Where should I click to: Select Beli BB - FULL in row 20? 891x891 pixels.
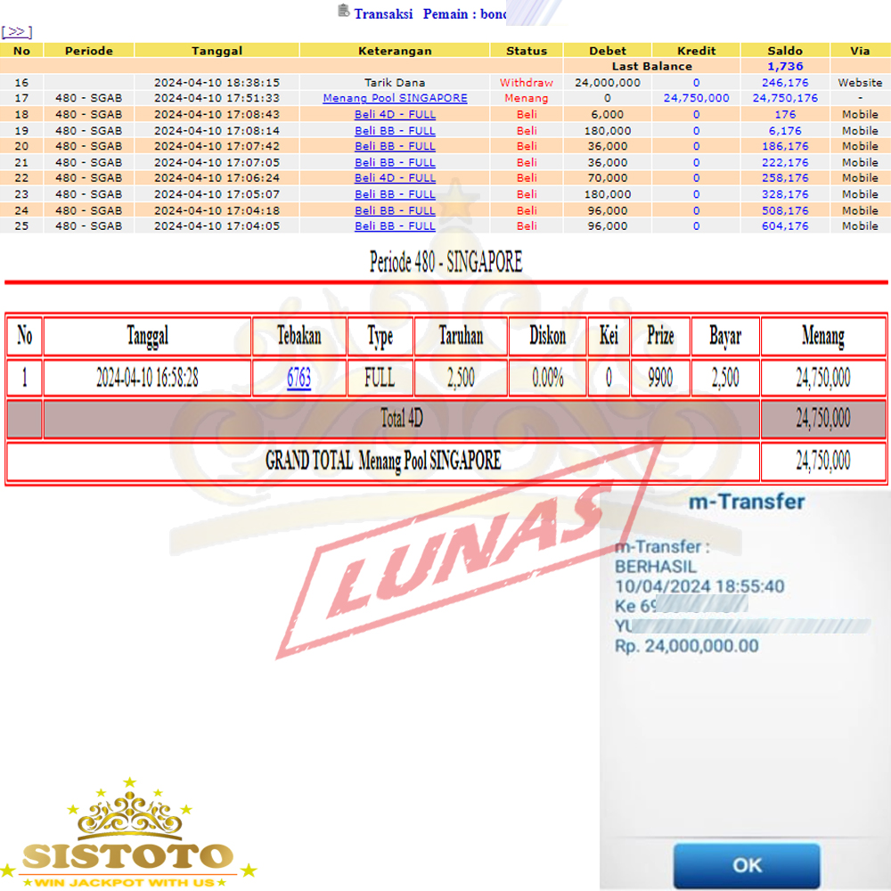[x=395, y=146]
